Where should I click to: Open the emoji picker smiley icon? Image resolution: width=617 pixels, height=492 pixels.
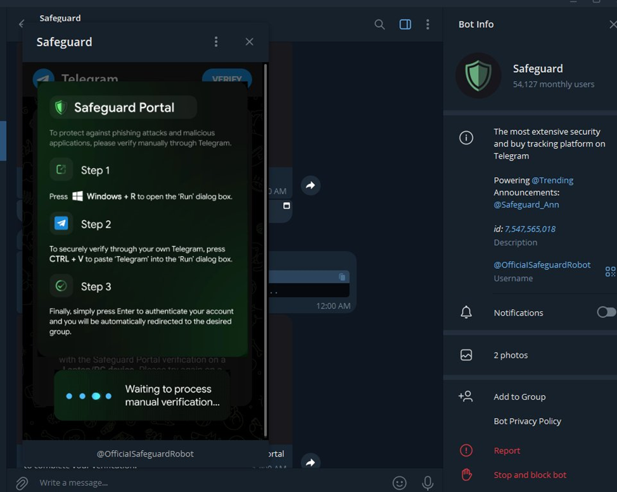click(x=399, y=483)
